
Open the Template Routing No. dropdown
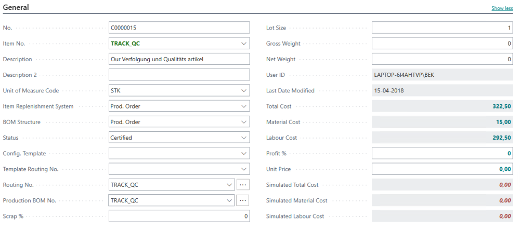(244, 169)
